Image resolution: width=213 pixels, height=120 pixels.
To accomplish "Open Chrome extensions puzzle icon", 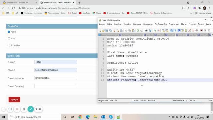I will 199,8.
